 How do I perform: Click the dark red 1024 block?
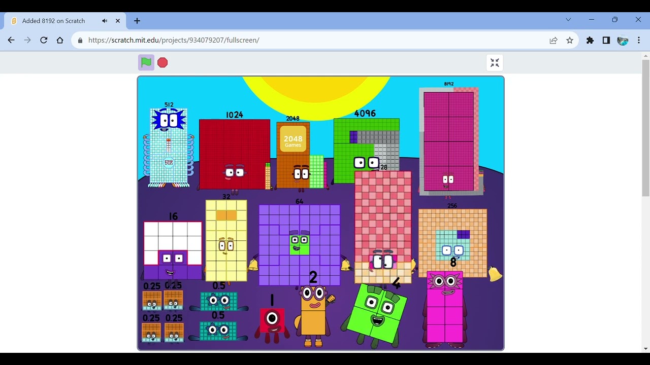[235, 154]
